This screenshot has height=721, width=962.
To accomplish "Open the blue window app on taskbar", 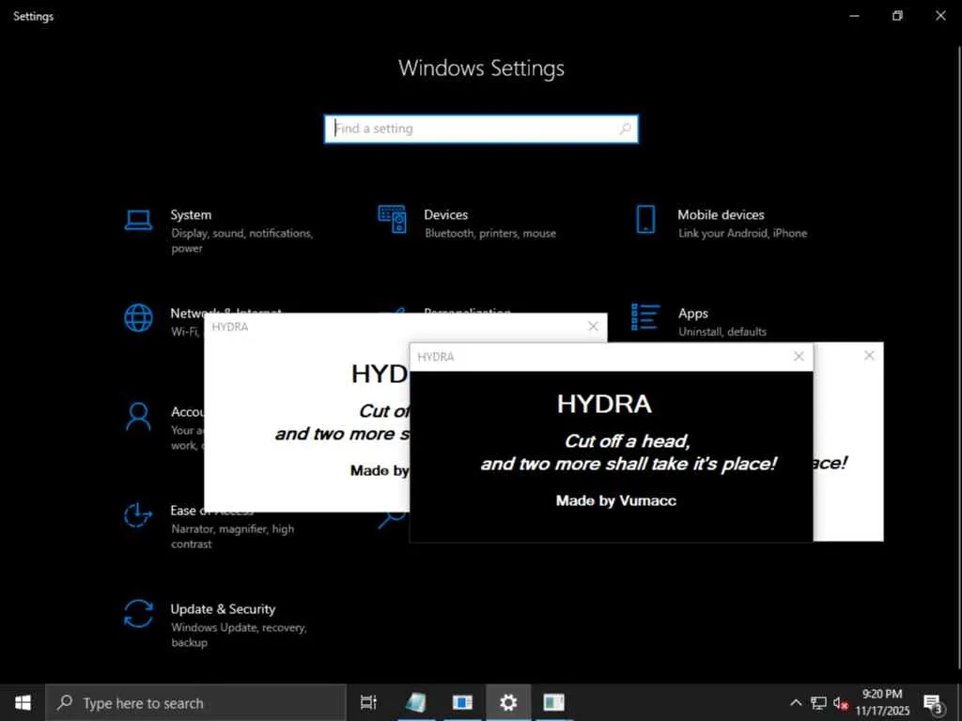I will coord(462,702).
